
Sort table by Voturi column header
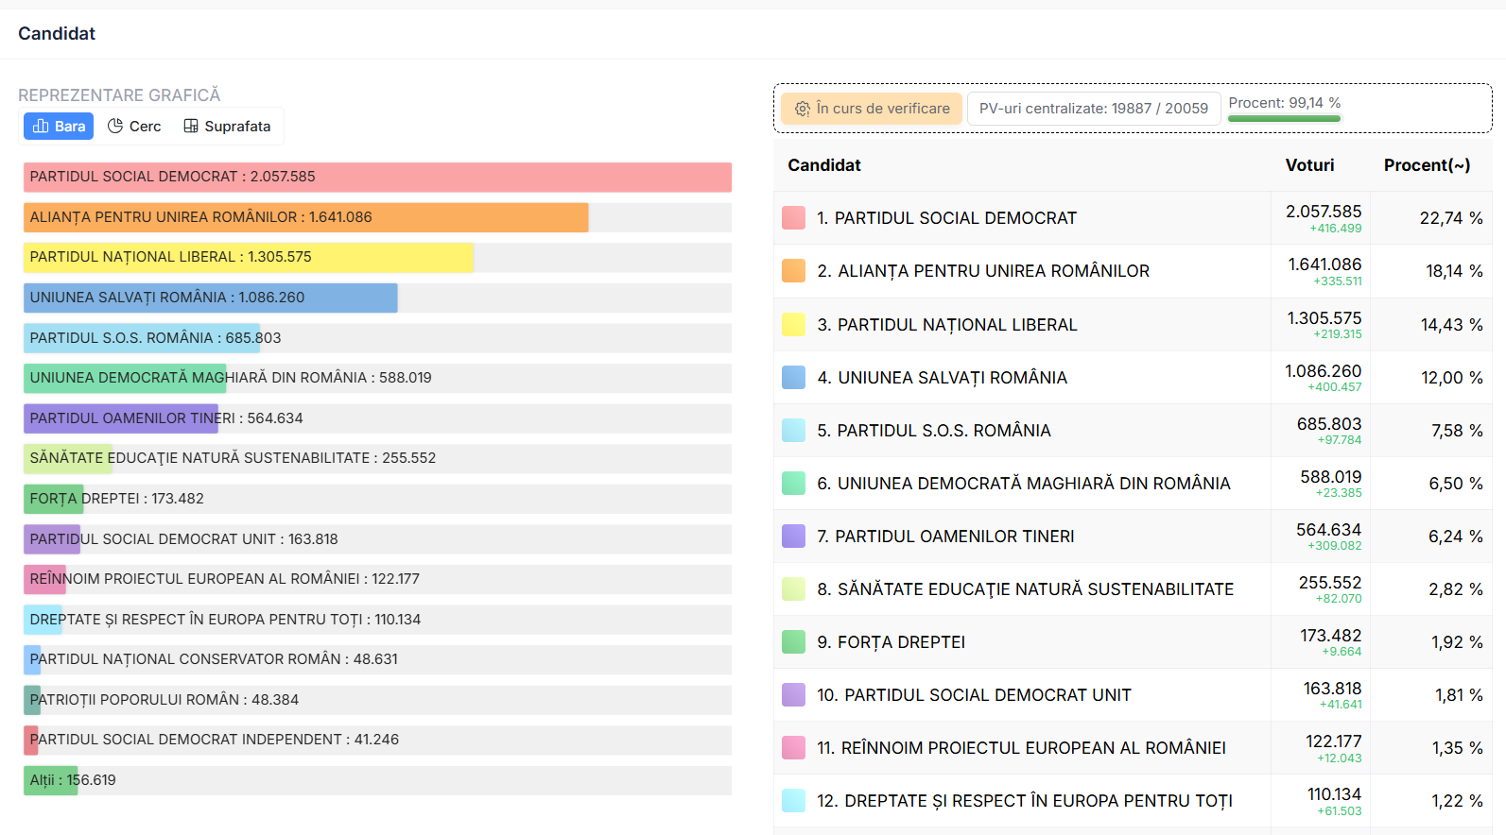pyautogui.click(x=1309, y=165)
